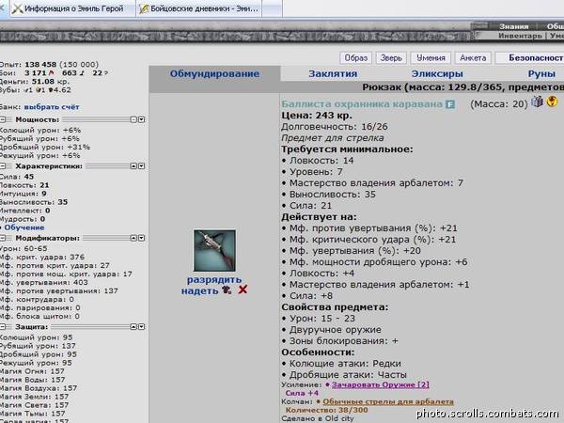Screen dimensions: 564x423
Task: Open the Зачаровать Оружие [2] link
Action: [x=380, y=384]
